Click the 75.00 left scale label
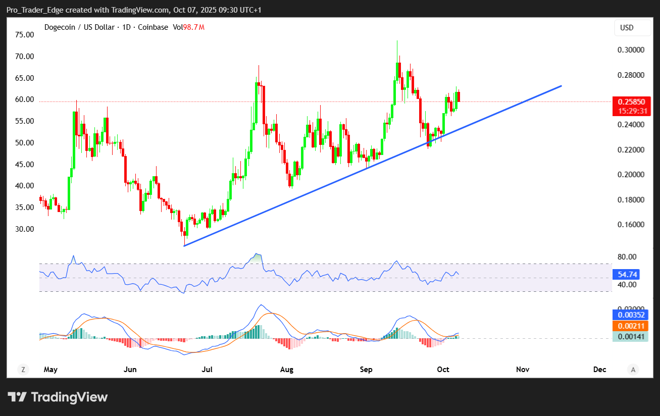The height and width of the screenshot is (416, 660). click(x=24, y=35)
